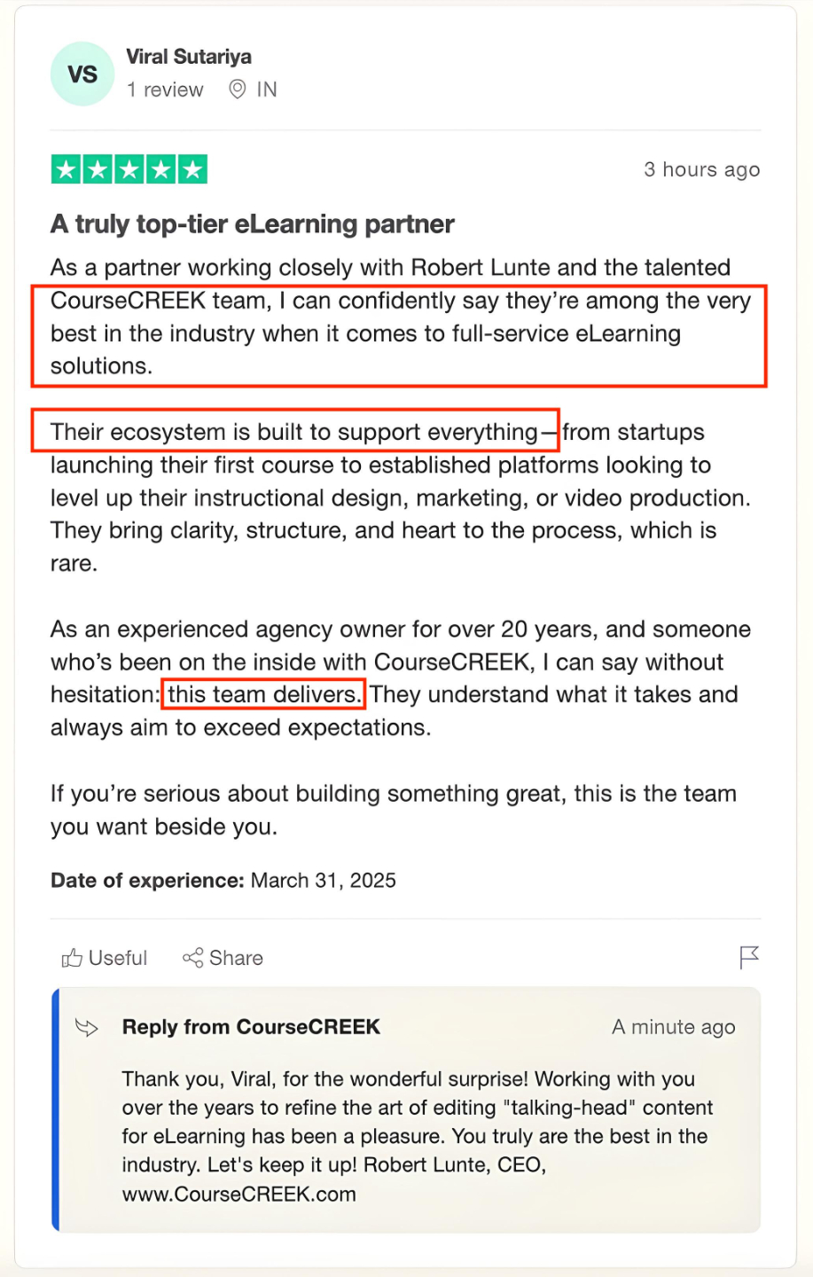813x1277 pixels.
Task: Click the '3 hours ago' timestamp
Action: [701, 169]
